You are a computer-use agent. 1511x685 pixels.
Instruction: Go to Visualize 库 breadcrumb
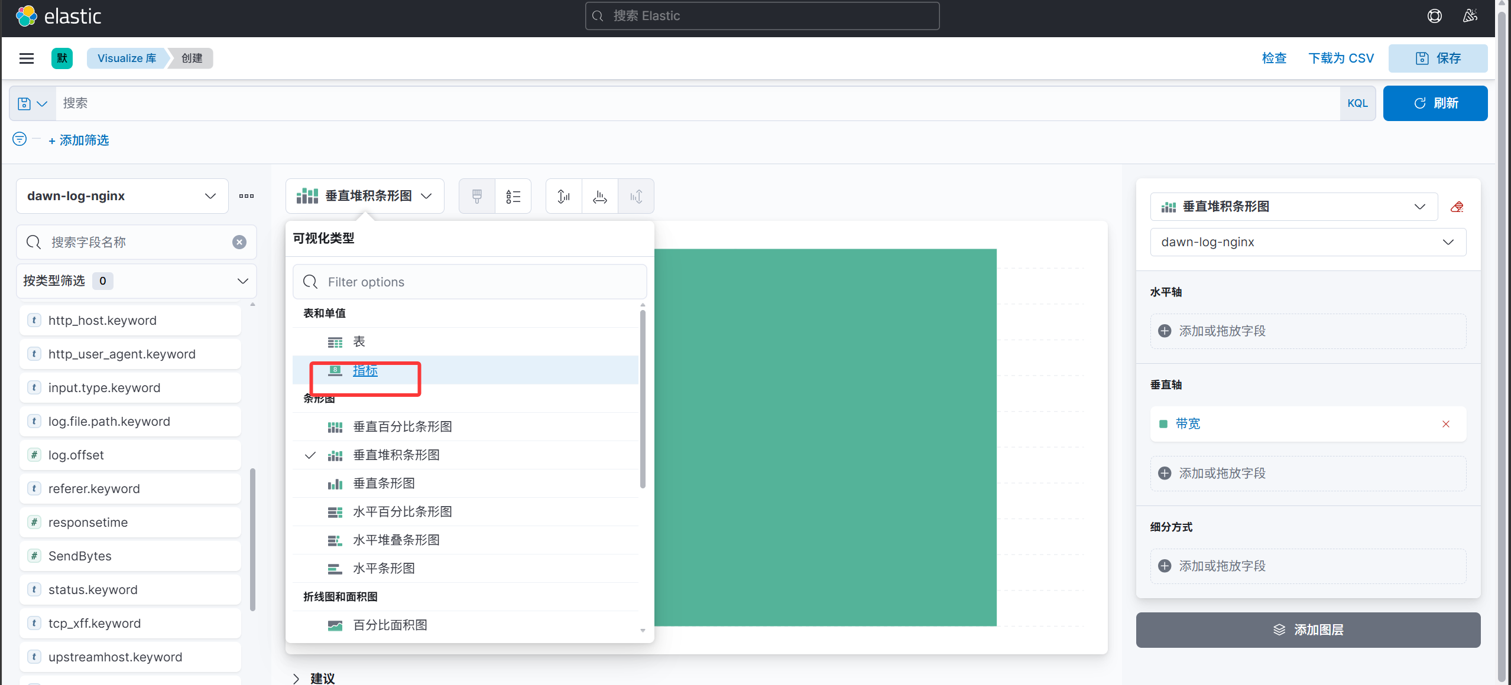(x=127, y=58)
